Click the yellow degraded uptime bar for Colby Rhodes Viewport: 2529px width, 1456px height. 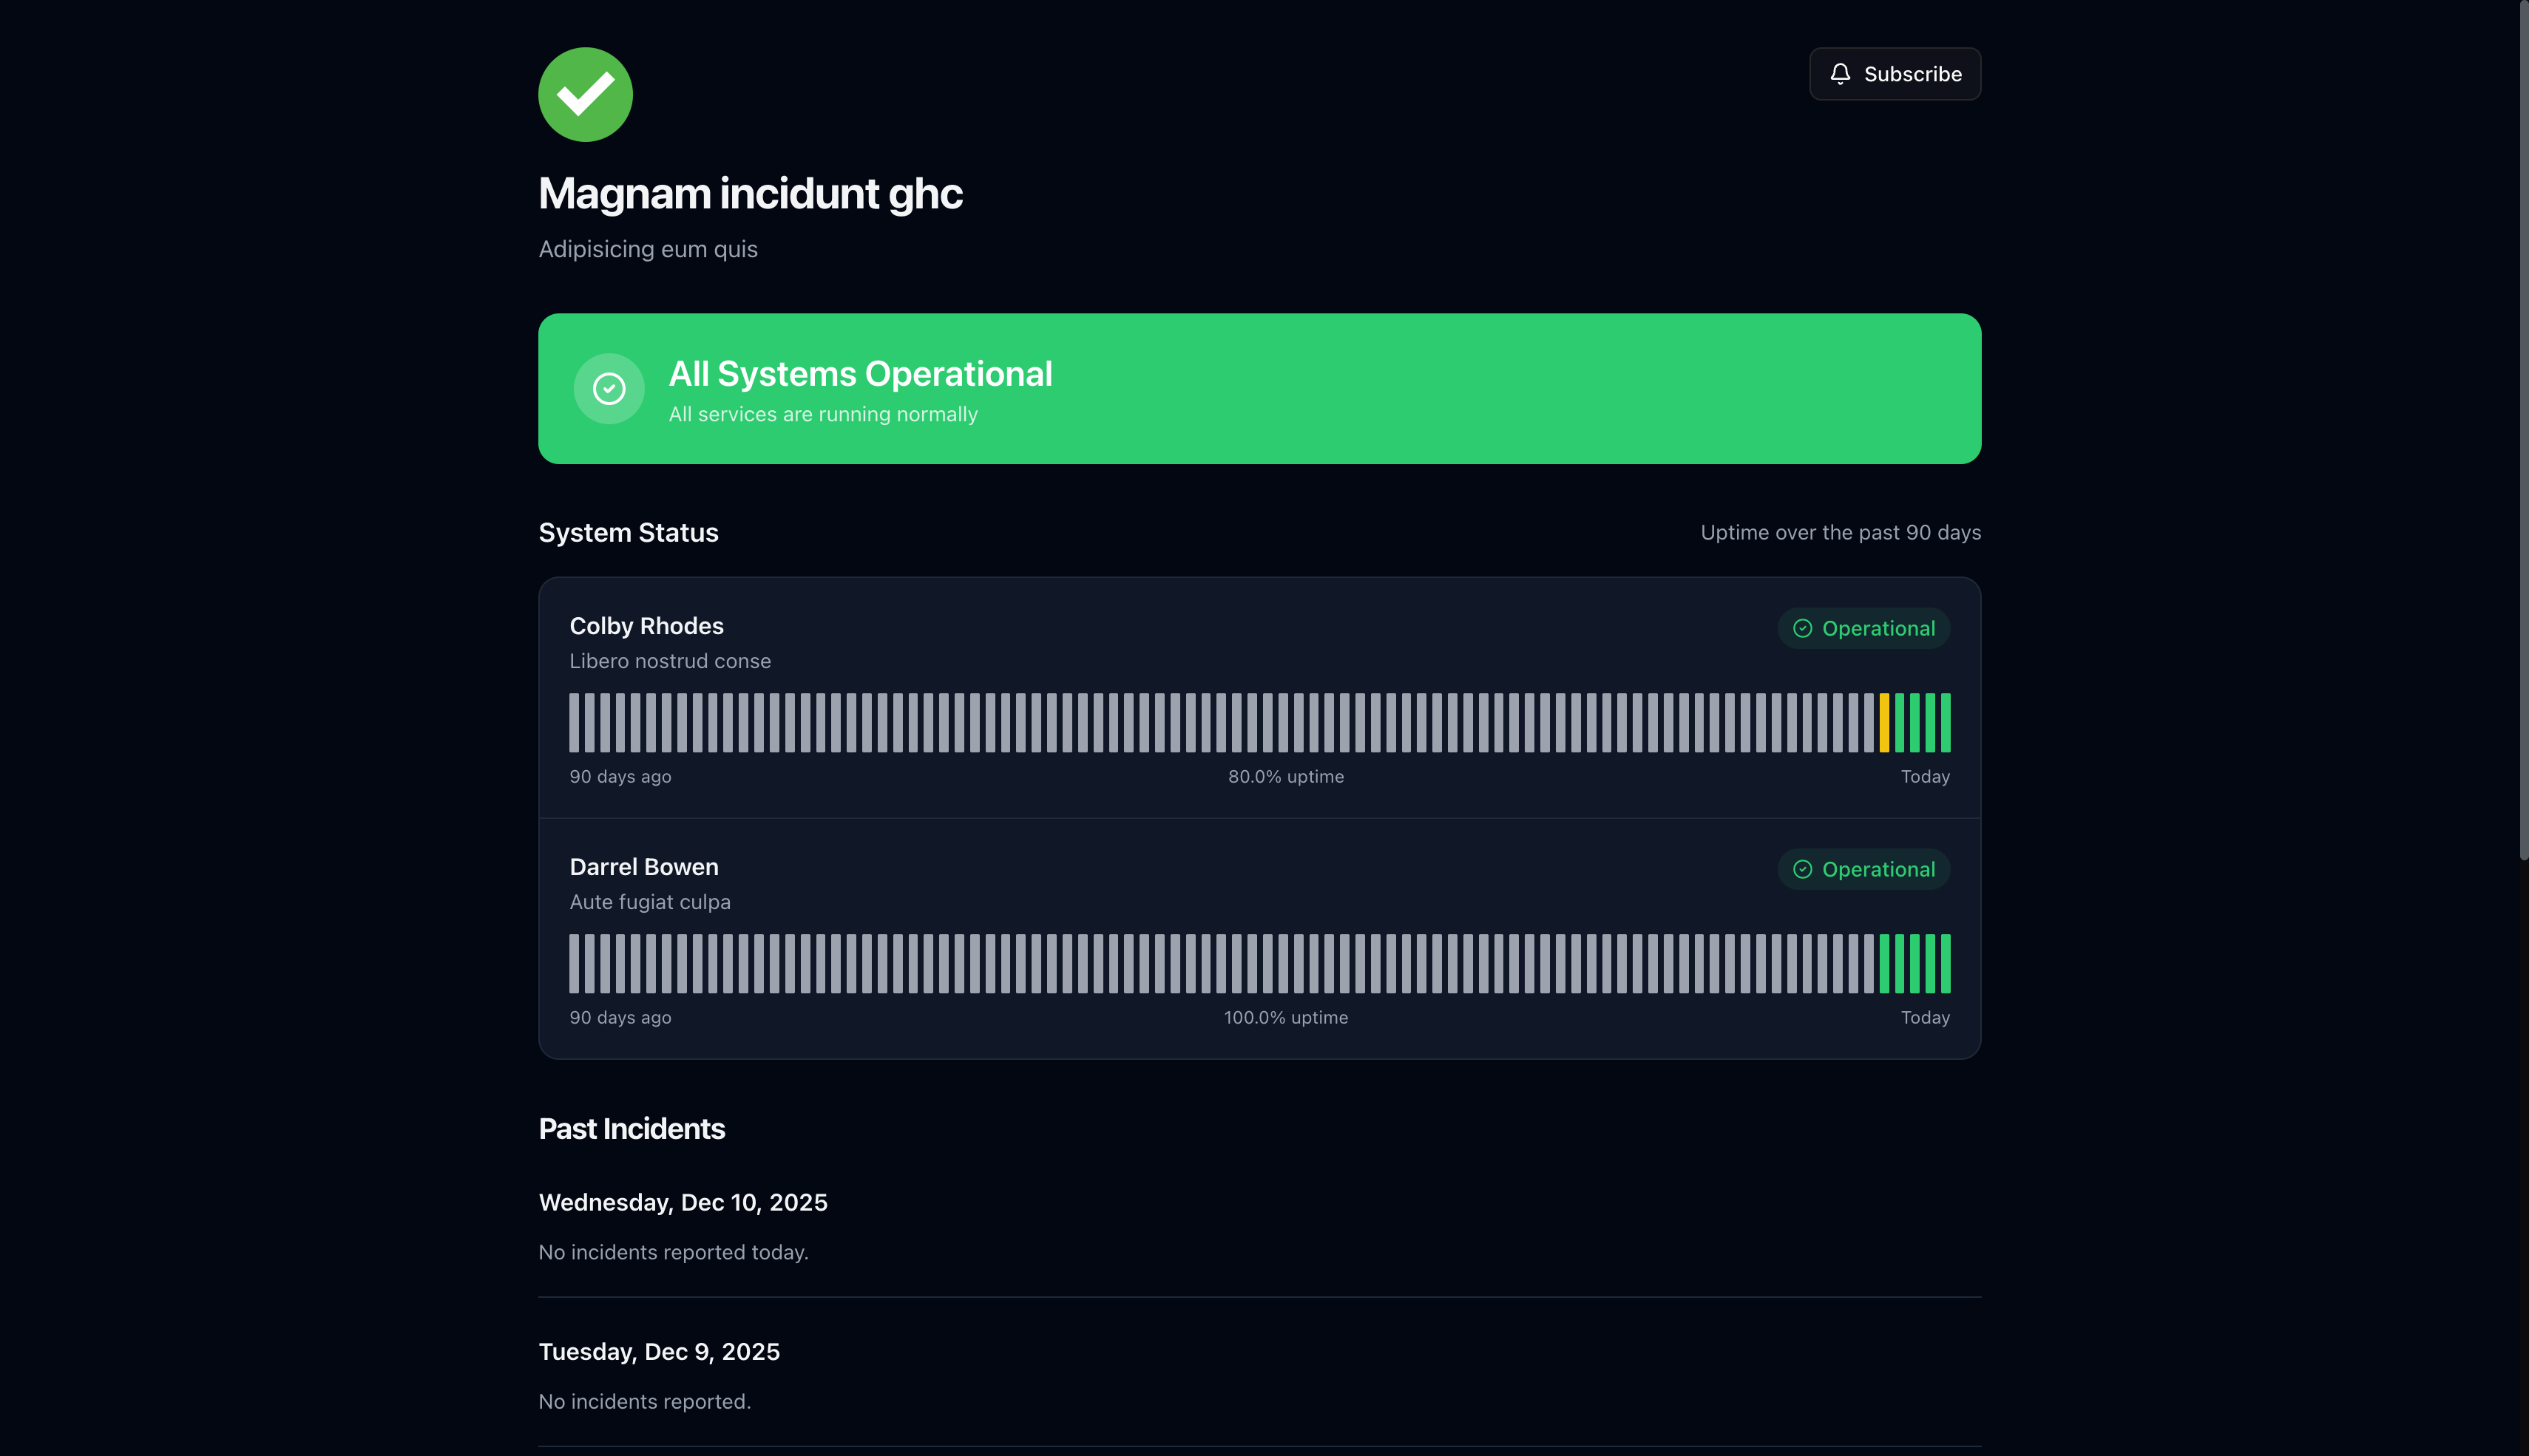click(x=1885, y=722)
